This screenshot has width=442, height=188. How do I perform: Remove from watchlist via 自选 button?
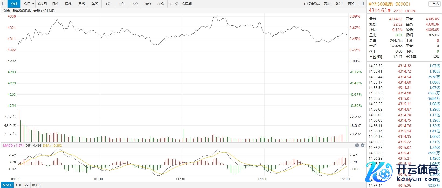point(434,4)
